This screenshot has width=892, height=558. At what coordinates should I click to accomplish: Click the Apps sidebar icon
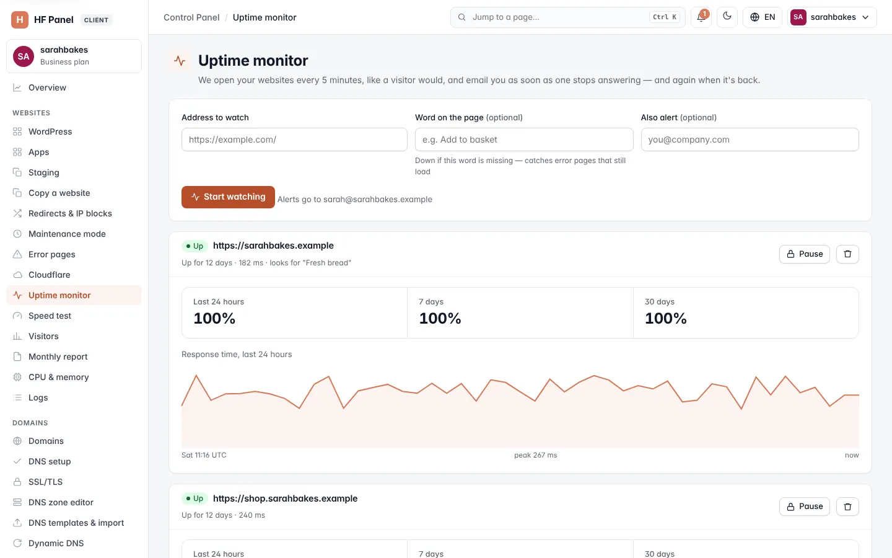(17, 152)
